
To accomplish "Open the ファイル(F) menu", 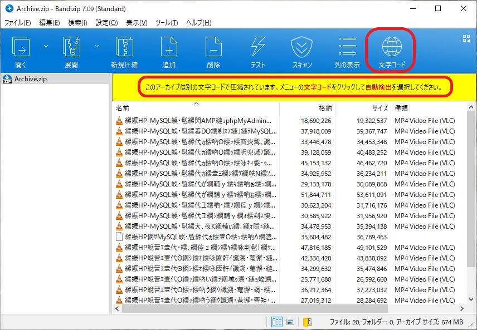I will tap(18, 23).
